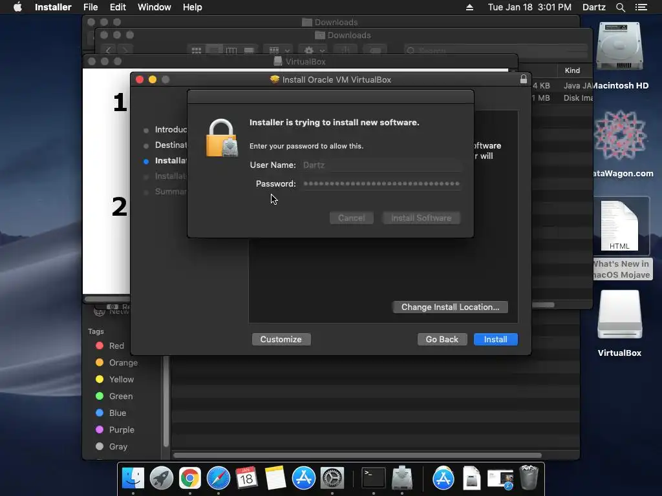Open the Applications folder in the Dock

(443, 478)
